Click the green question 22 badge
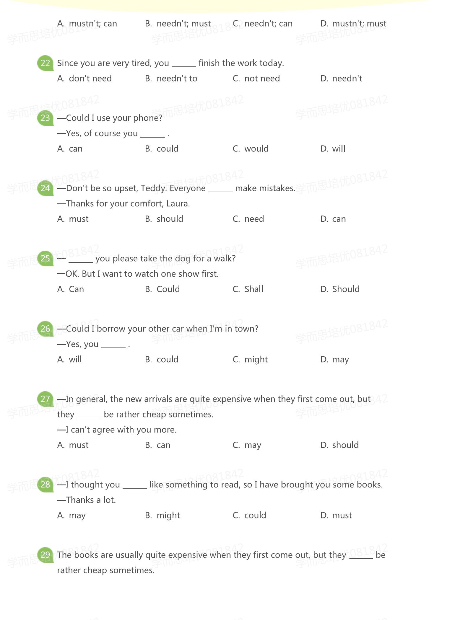Viewport: 455px width, 620px height. click(x=45, y=63)
